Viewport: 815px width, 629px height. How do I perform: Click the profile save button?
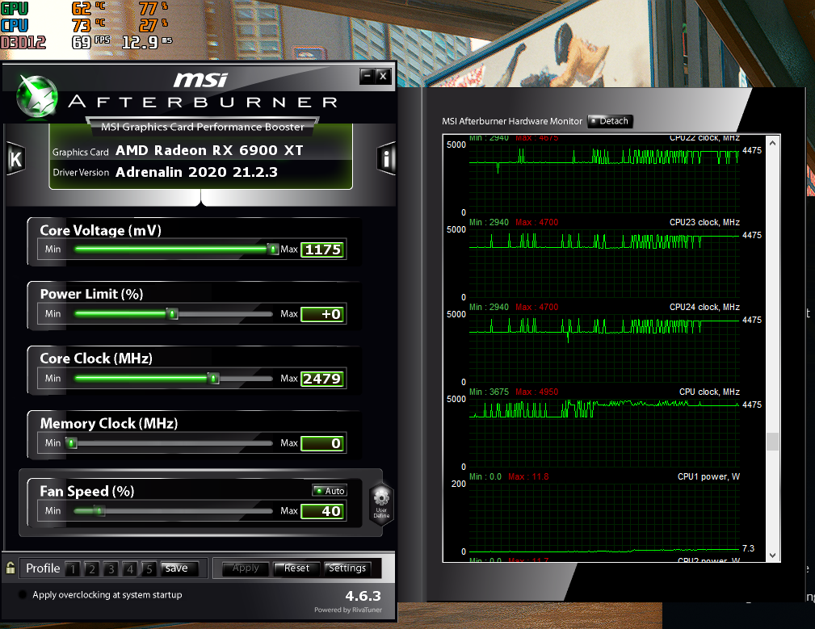[x=179, y=568]
